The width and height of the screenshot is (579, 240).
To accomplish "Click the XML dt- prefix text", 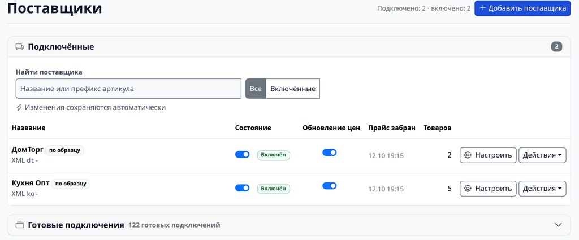I will [x=25, y=160].
